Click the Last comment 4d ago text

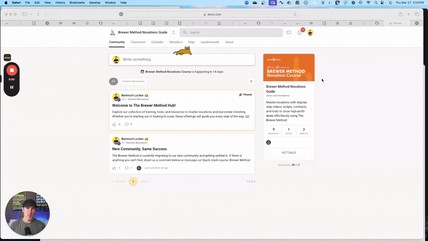[x=156, y=168]
